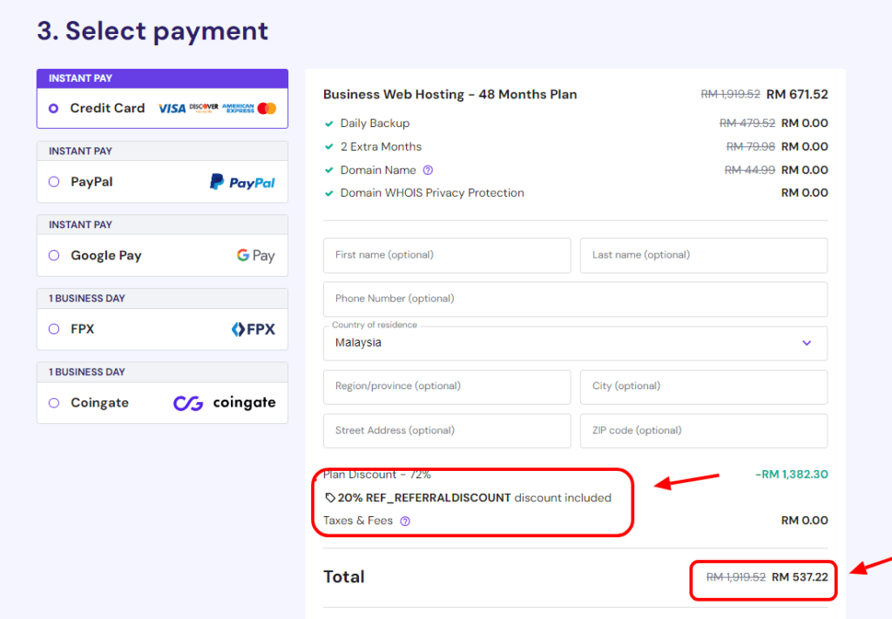Click the American Express logo
892x619 pixels.
click(x=238, y=109)
